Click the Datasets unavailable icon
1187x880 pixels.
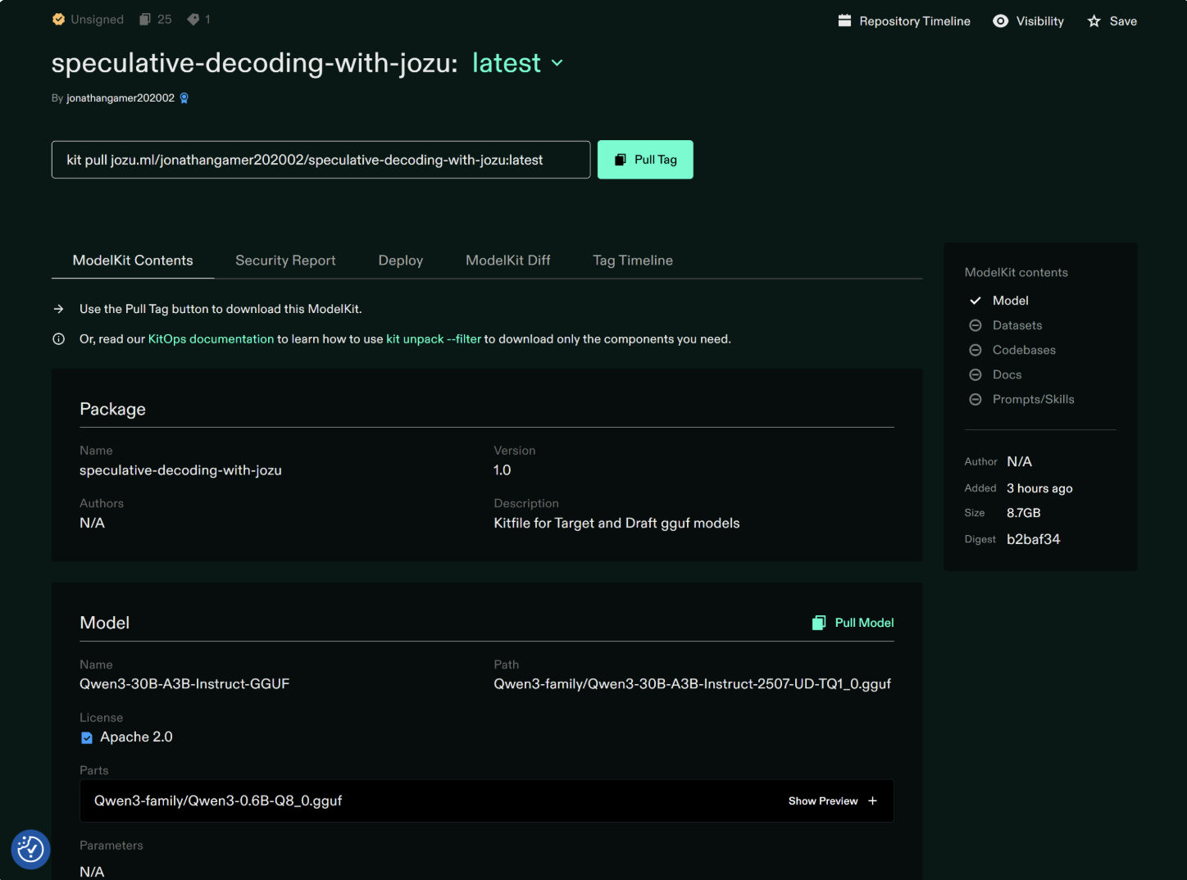(976, 325)
